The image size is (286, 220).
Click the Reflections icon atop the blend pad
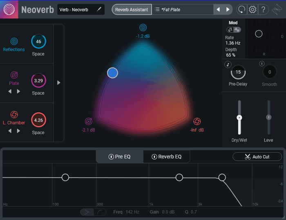[x=143, y=27]
